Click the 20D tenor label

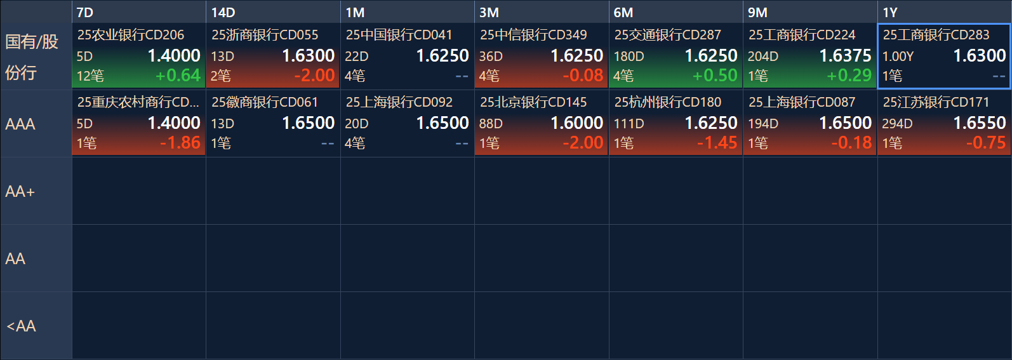pos(357,124)
